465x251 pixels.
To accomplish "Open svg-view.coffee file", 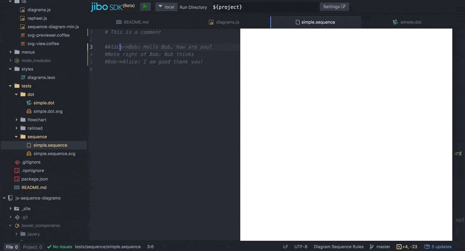I will pos(43,44).
